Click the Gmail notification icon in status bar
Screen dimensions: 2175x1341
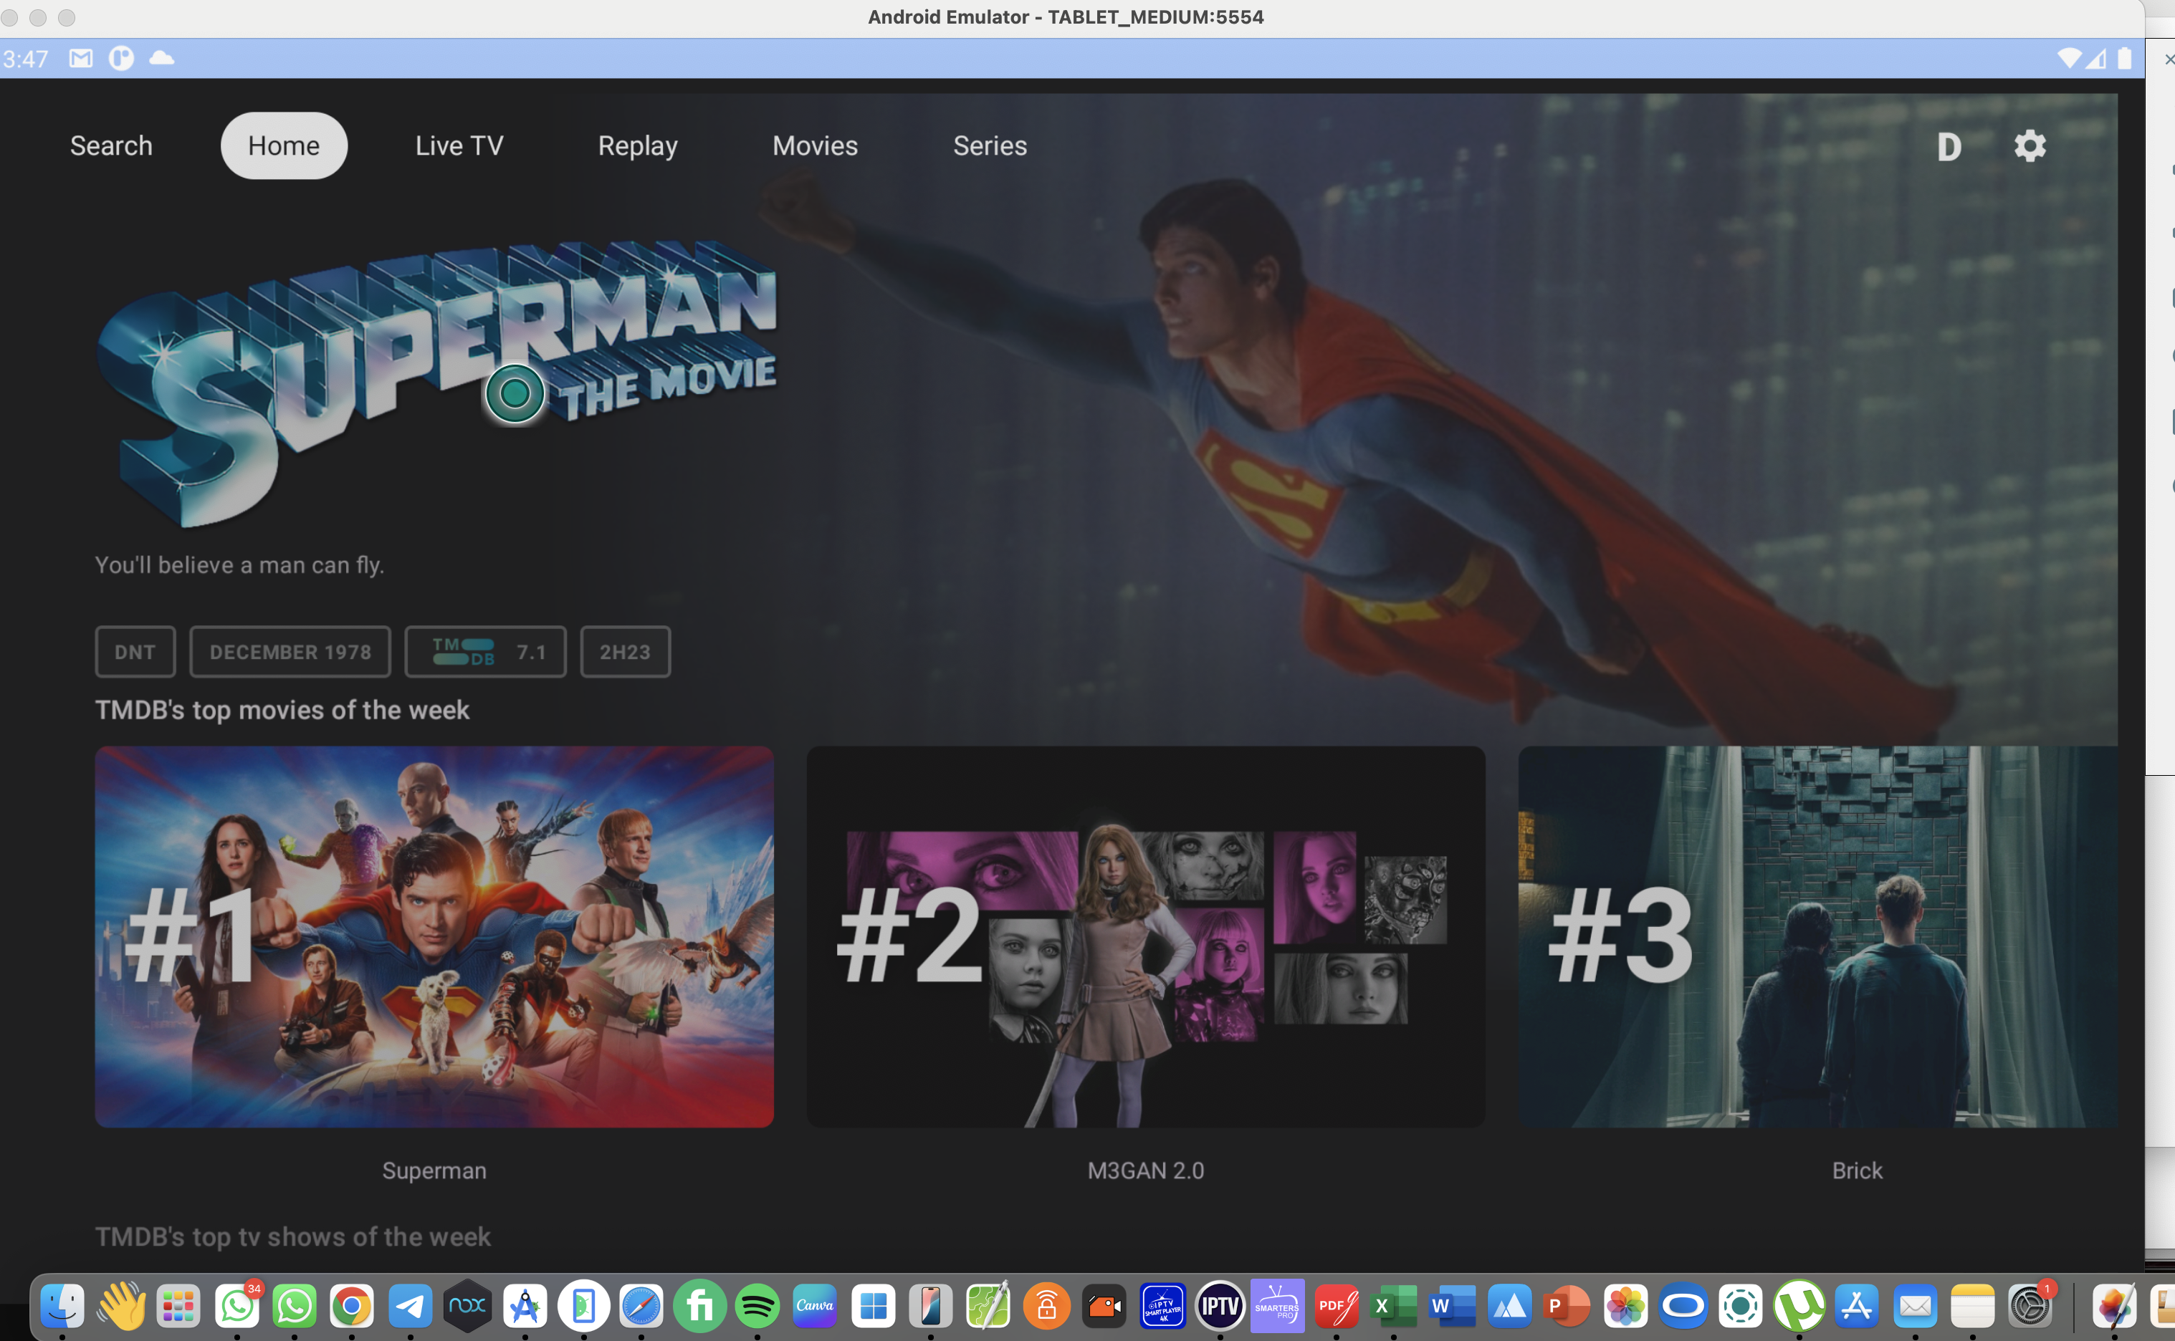tap(80, 57)
